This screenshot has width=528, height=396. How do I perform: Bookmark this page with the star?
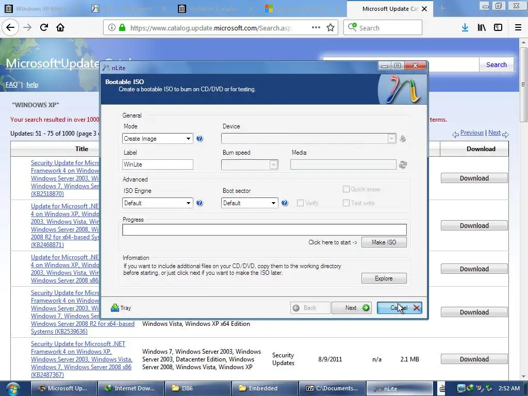pyautogui.click(x=331, y=28)
